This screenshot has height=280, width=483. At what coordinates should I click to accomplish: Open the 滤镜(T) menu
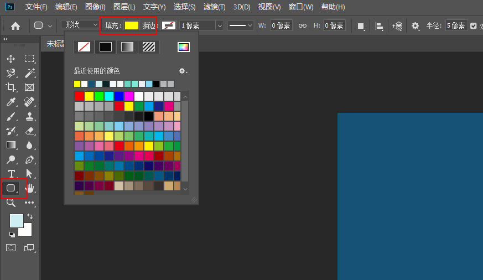pos(214,7)
